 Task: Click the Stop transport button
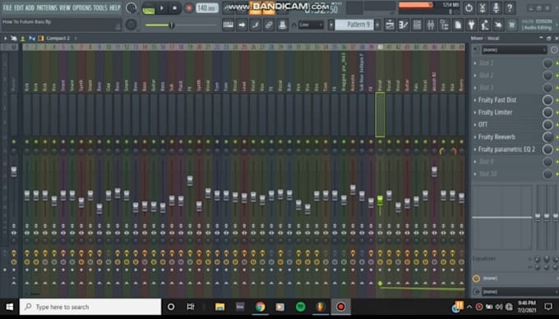(x=174, y=8)
